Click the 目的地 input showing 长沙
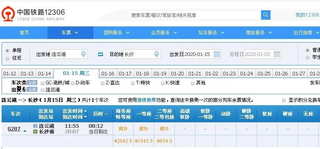 tap(142, 54)
